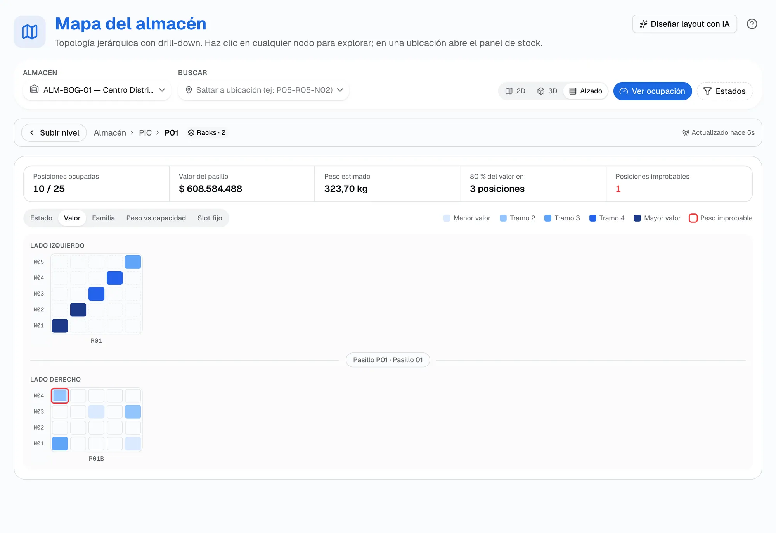Select the N01 first slot in rack R01B
The height and width of the screenshot is (533, 776).
60,444
